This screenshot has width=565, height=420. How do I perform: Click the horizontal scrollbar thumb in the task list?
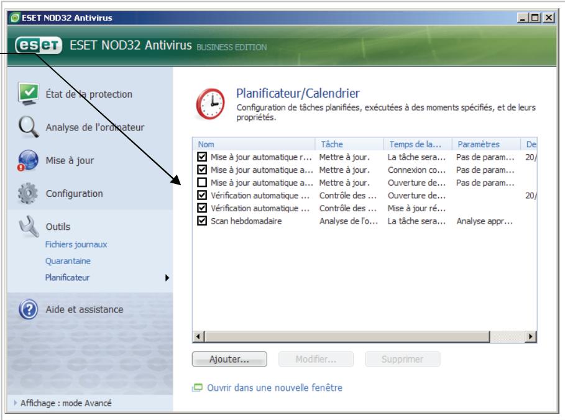point(347,337)
